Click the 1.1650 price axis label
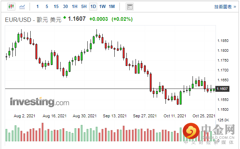Viewport: 240px width, 149px height. tap(223, 80)
